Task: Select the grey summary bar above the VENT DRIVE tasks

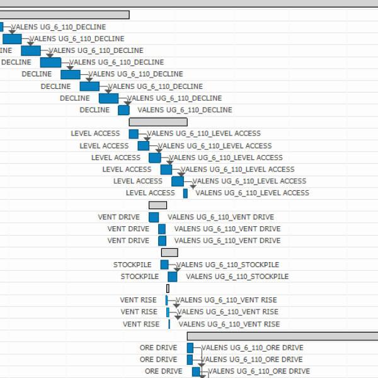Action: [x=157, y=205]
